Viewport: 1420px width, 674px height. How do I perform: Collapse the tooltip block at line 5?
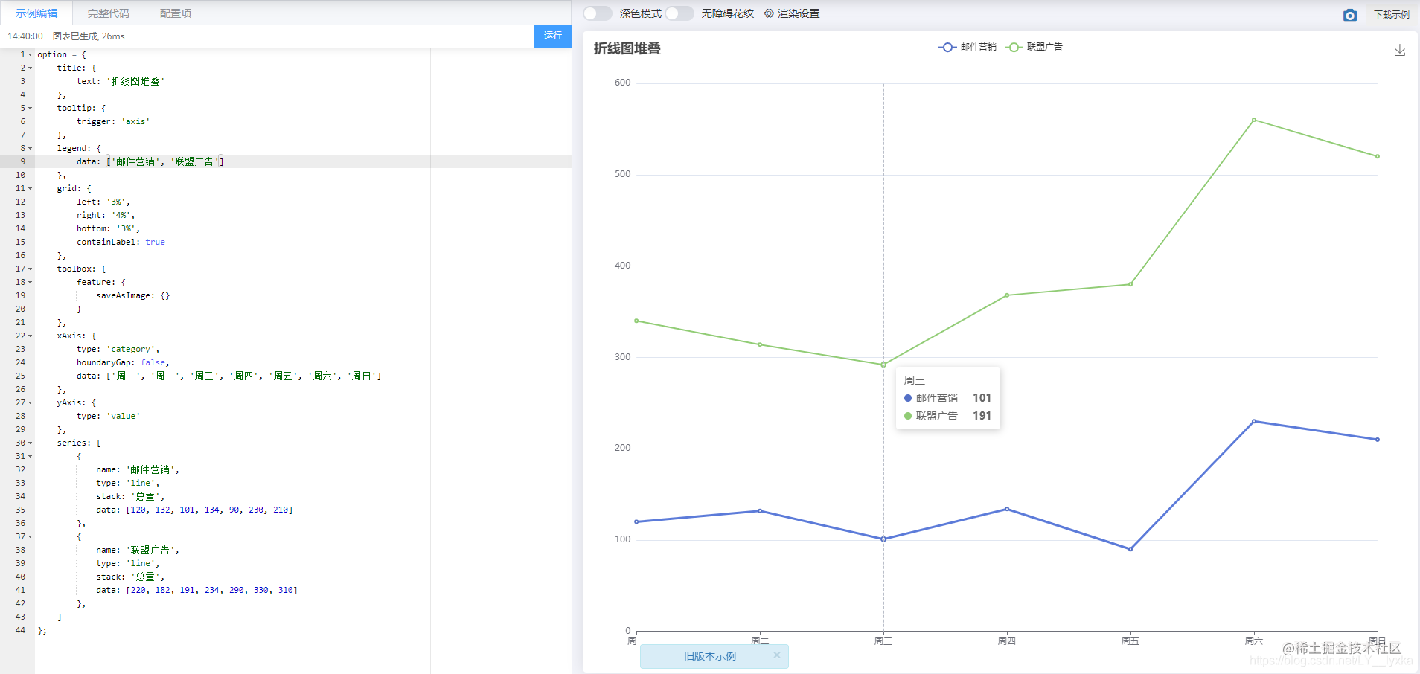coord(28,108)
